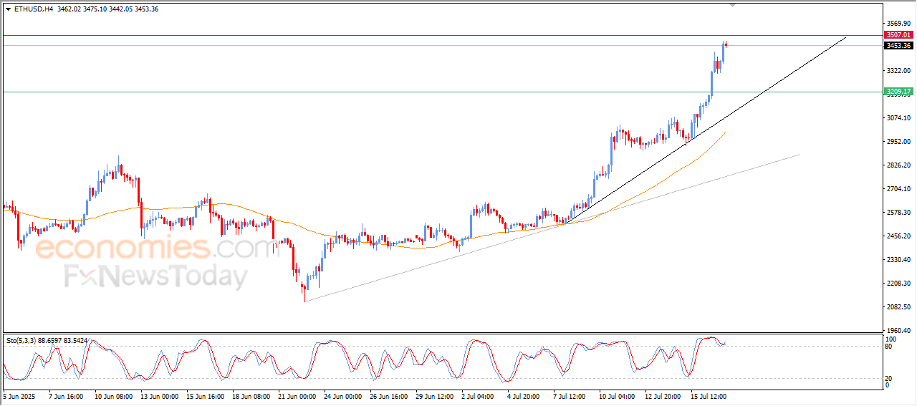Click the 2330.00 value on price scale
The width and height of the screenshot is (917, 406).
[x=898, y=260]
